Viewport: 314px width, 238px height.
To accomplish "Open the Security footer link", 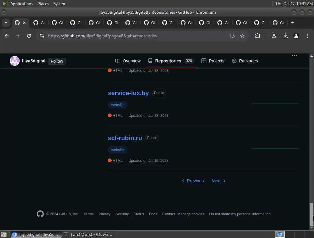I will pyautogui.click(x=122, y=214).
